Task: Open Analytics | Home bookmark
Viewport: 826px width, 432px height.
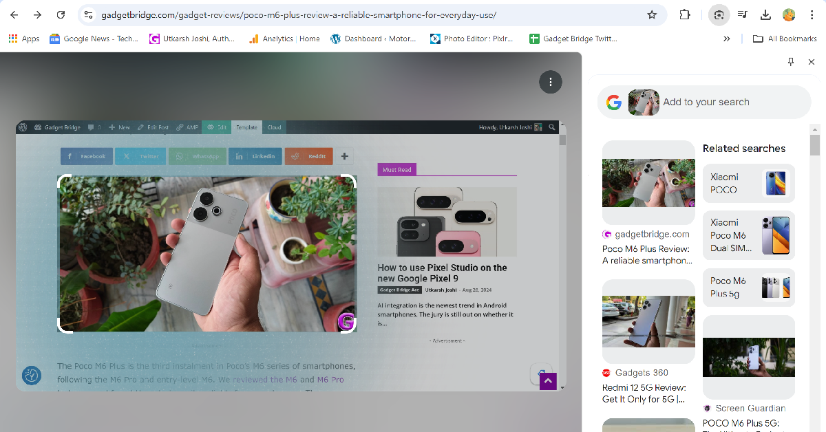Action: click(x=284, y=39)
